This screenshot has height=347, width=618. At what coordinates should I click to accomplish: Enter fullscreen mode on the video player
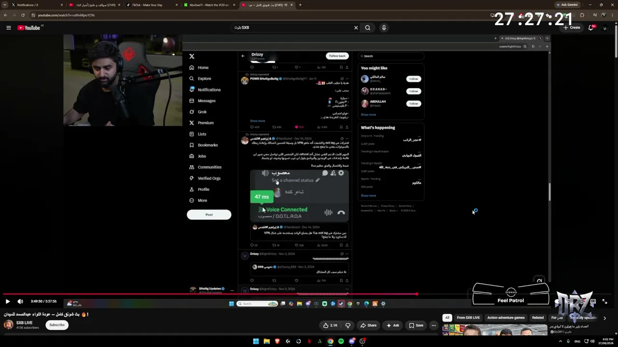pyautogui.click(x=604, y=301)
